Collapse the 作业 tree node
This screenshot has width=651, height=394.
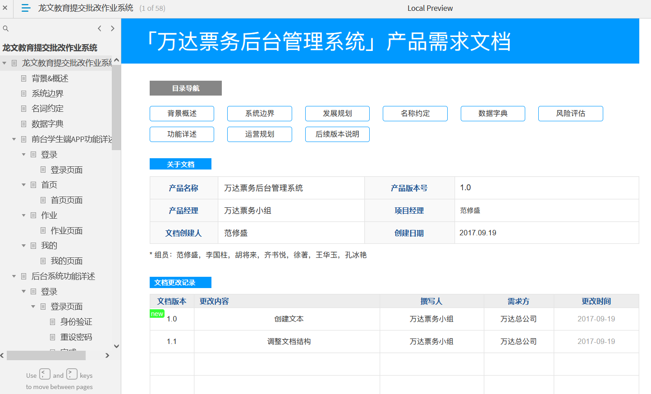click(23, 215)
